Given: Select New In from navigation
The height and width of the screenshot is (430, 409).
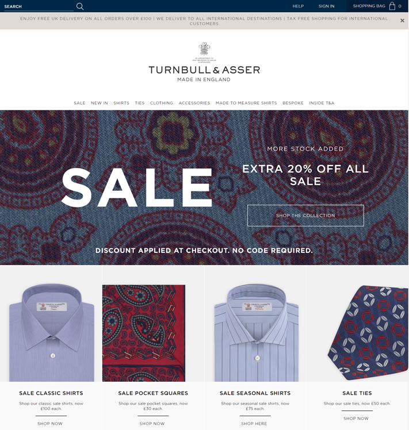Looking at the screenshot, I should point(100,103).
